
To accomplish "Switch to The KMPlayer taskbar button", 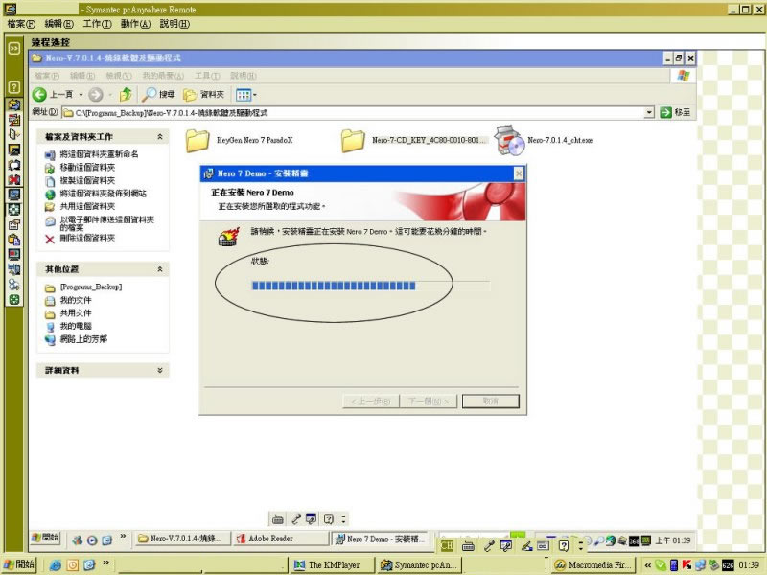I will (331, 565).
